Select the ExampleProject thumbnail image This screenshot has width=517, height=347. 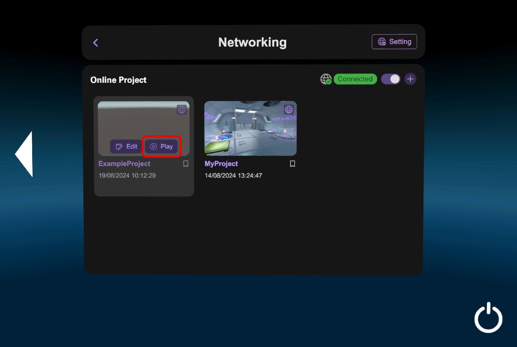pyautogui.click(x=143, y=120)
